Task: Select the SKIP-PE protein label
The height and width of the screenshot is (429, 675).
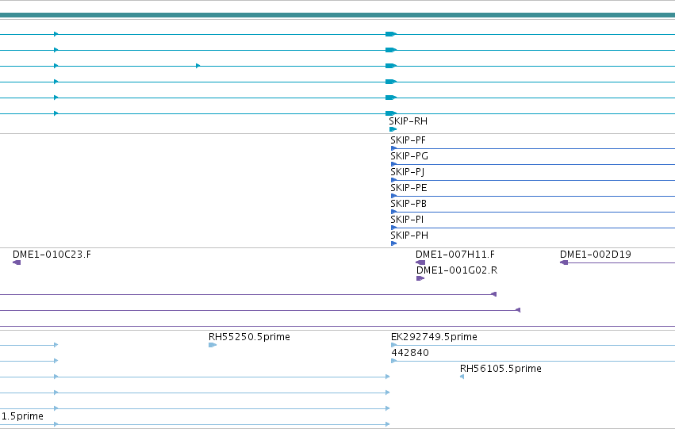Action: coord(408,188)
